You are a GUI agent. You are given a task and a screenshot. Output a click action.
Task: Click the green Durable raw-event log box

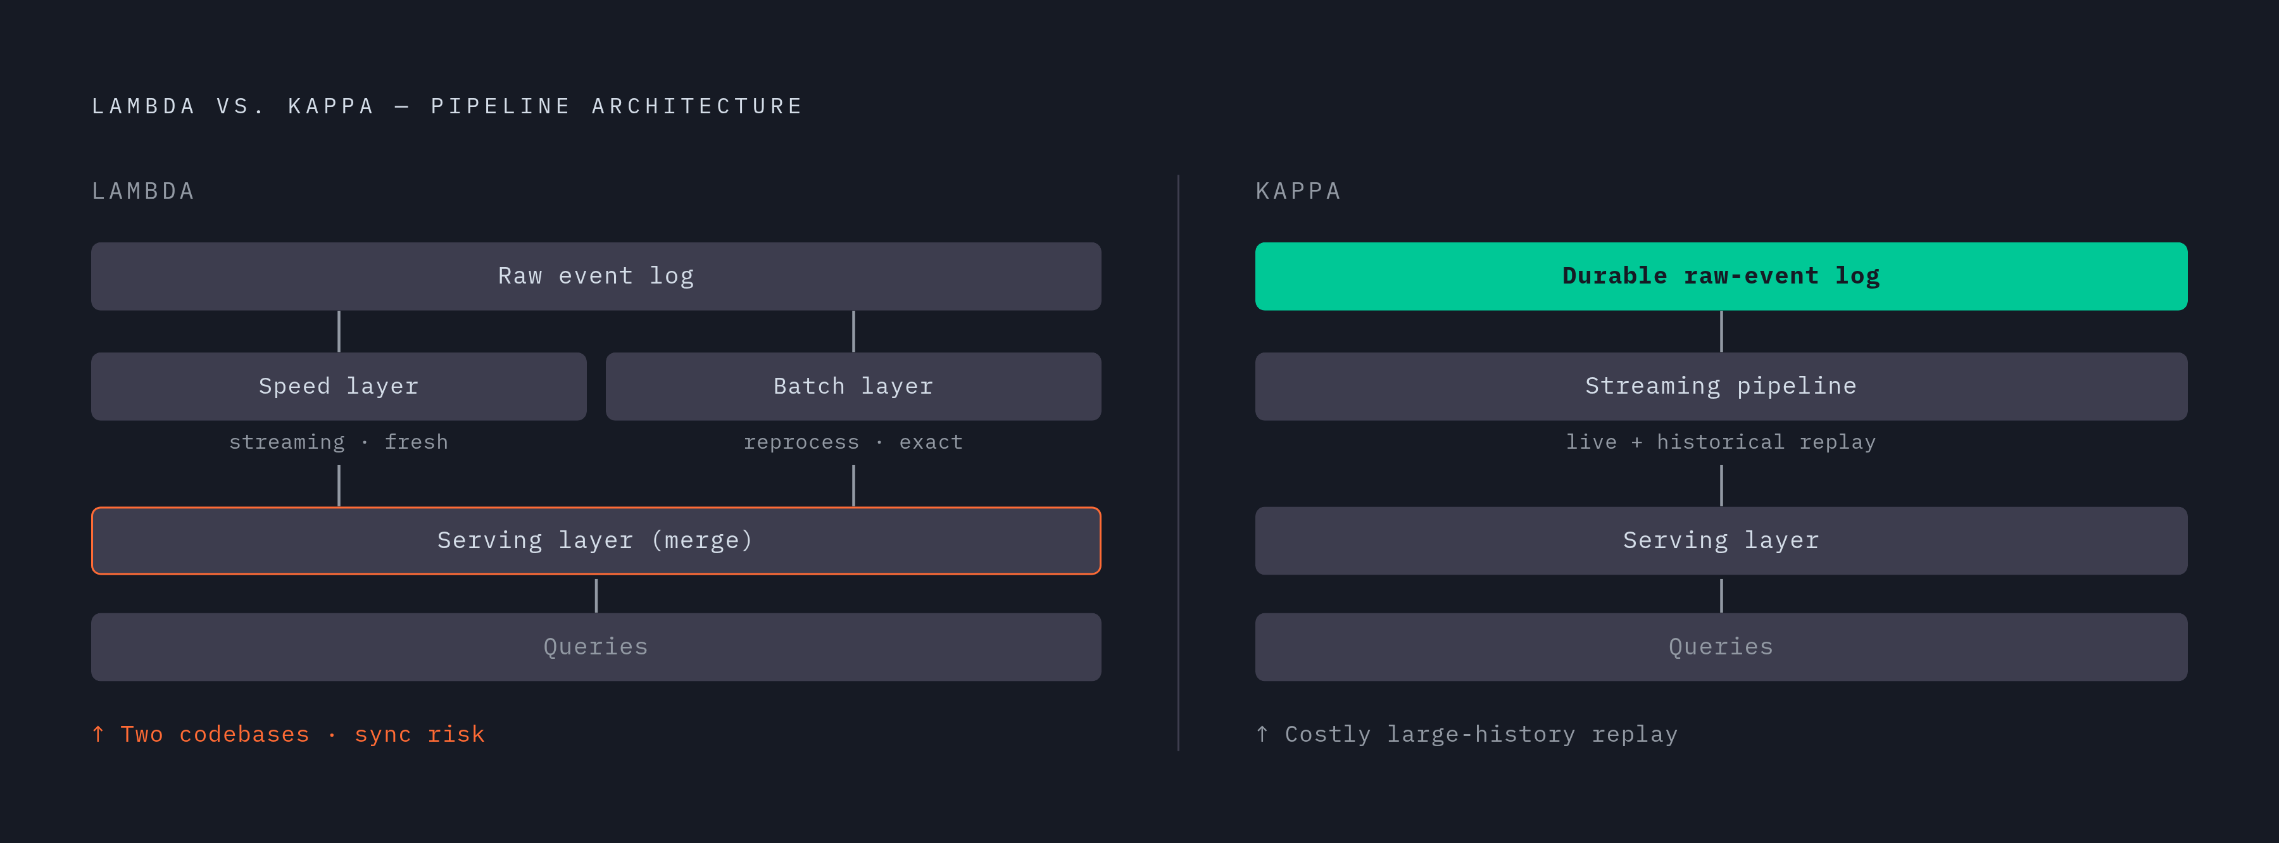tap(1721, 276)
